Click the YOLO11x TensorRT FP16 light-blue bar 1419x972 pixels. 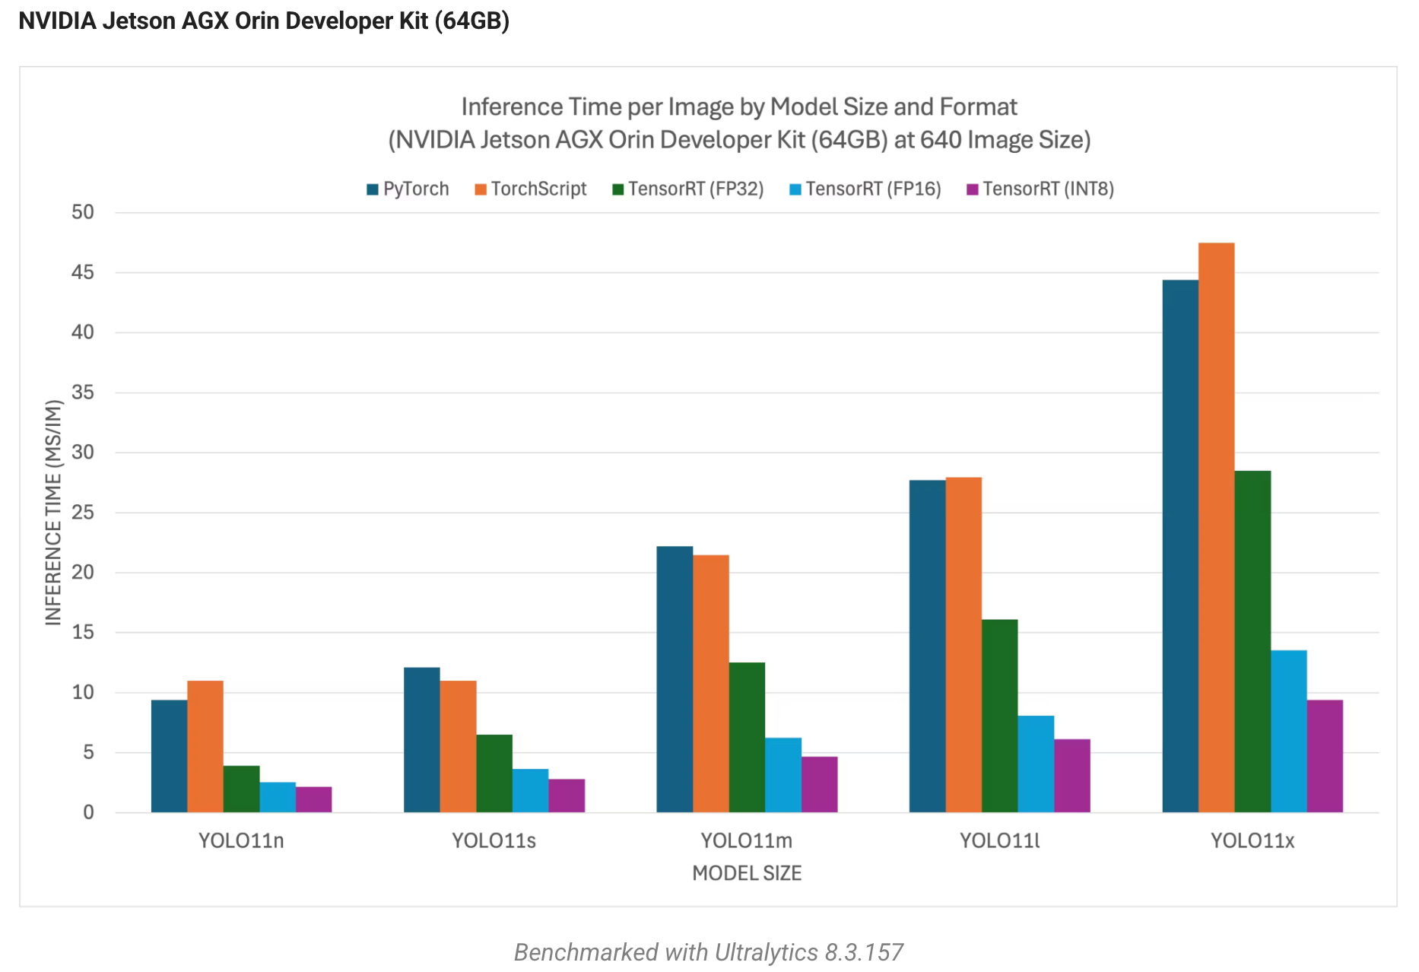[1289, 731]
